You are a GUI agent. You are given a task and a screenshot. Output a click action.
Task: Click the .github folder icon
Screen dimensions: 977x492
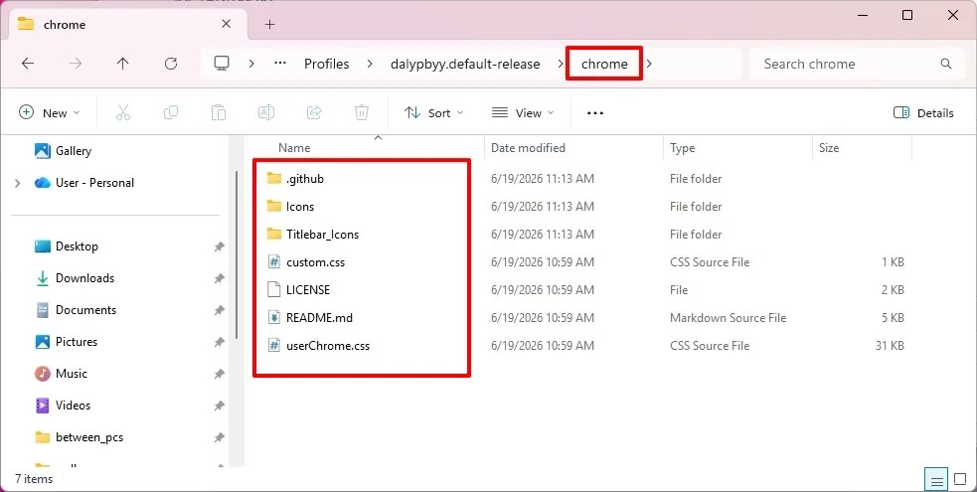coord(274,179)
